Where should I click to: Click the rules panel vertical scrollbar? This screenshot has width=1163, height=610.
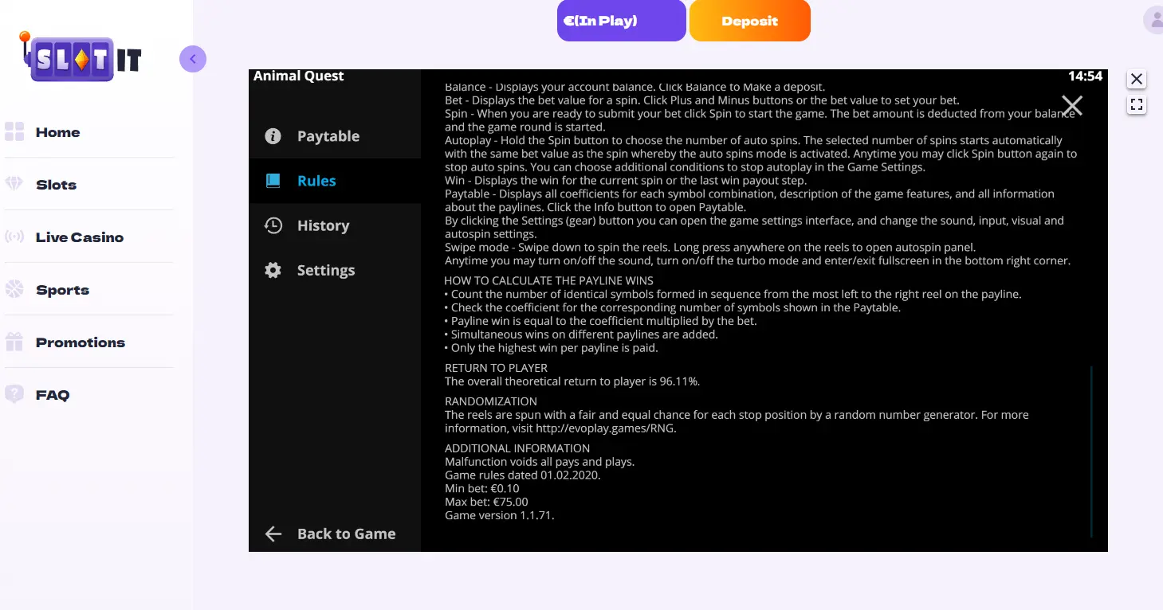pyautogui.click(x=1090, y=451)
